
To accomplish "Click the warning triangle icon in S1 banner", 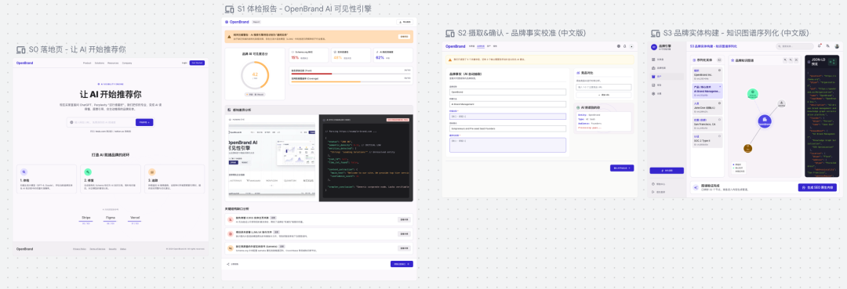I will click(230, 36).
